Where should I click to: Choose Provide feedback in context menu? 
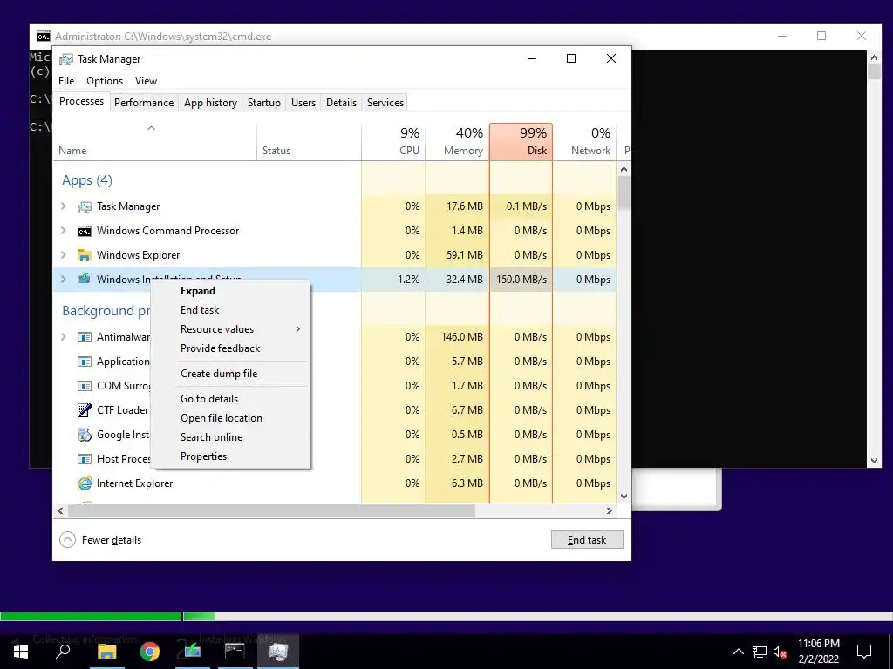coord(231,348)
